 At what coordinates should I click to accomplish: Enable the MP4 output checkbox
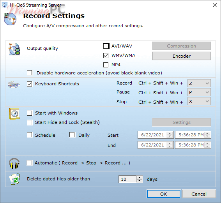[106, 65]
